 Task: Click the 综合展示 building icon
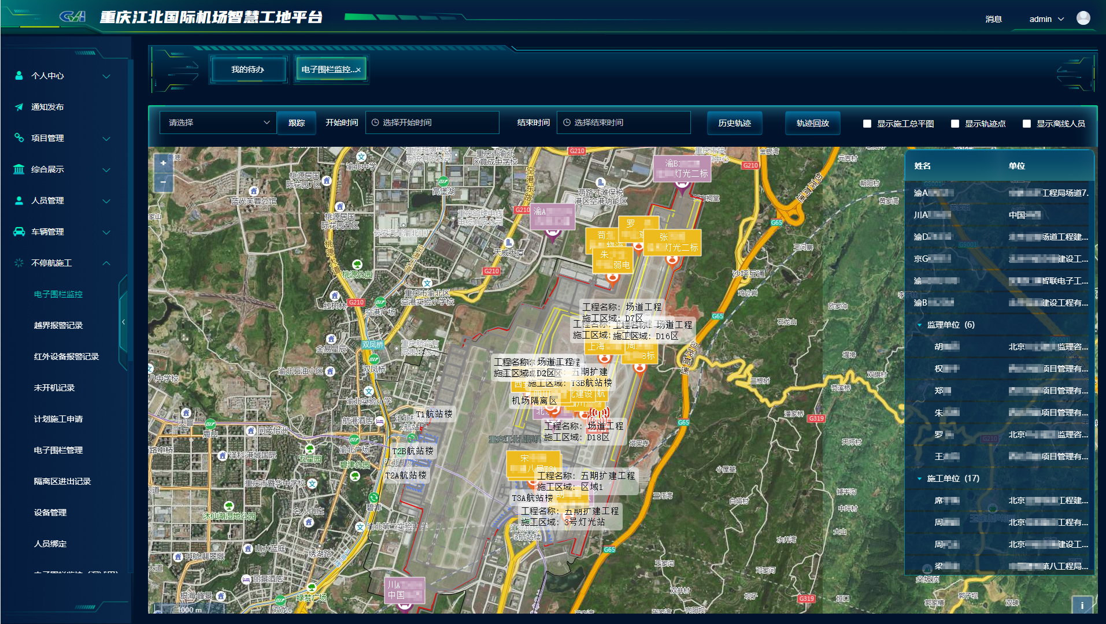click(x=19, y=169)
